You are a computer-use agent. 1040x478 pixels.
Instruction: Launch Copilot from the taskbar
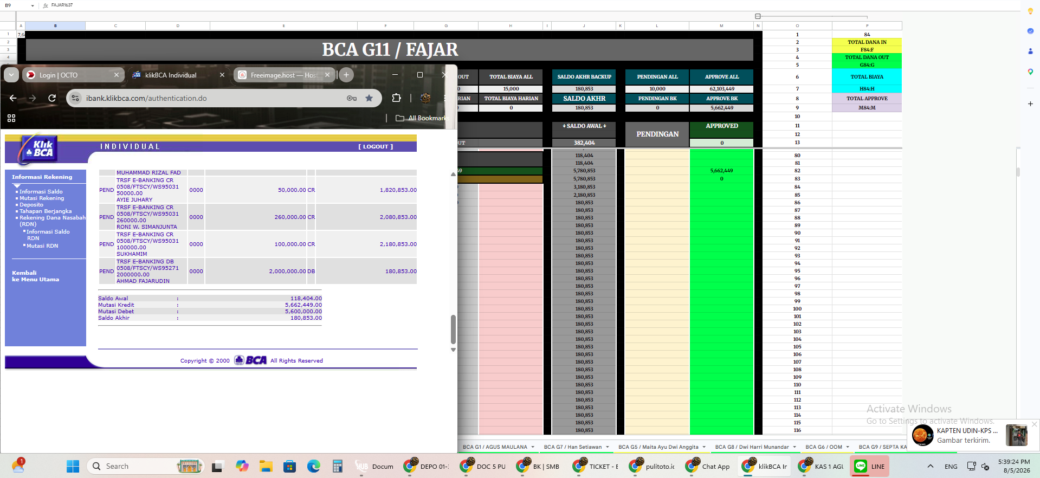(x=242, y=466)
